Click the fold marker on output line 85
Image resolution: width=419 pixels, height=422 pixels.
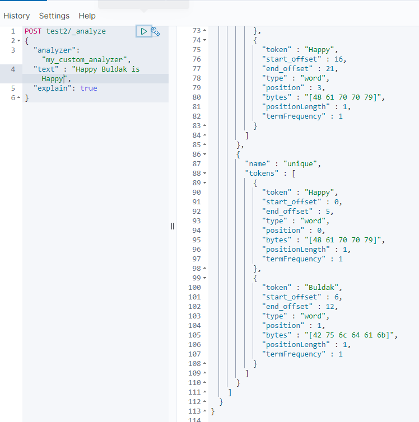[204, 145]
